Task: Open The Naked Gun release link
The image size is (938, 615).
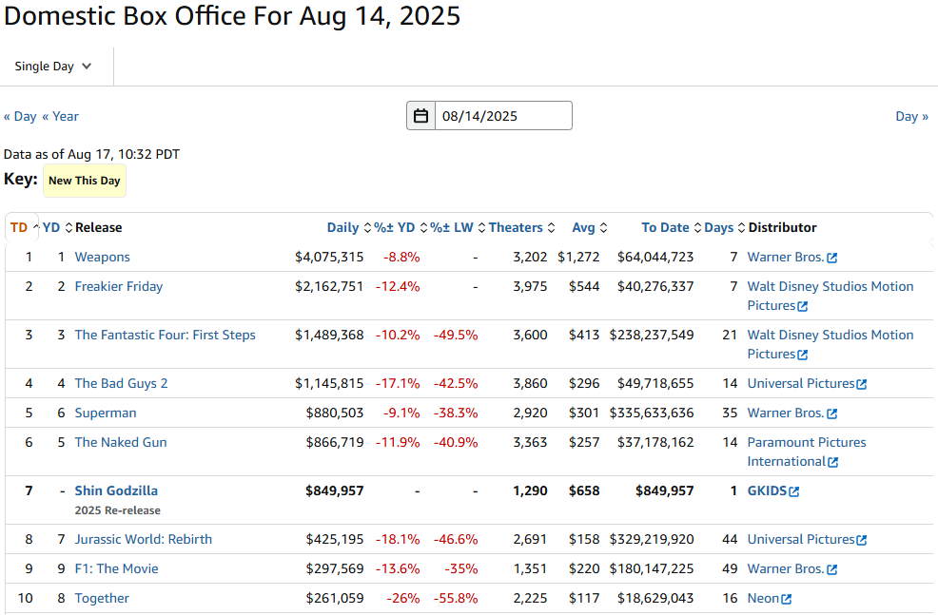Action: (x=121, y=442)
